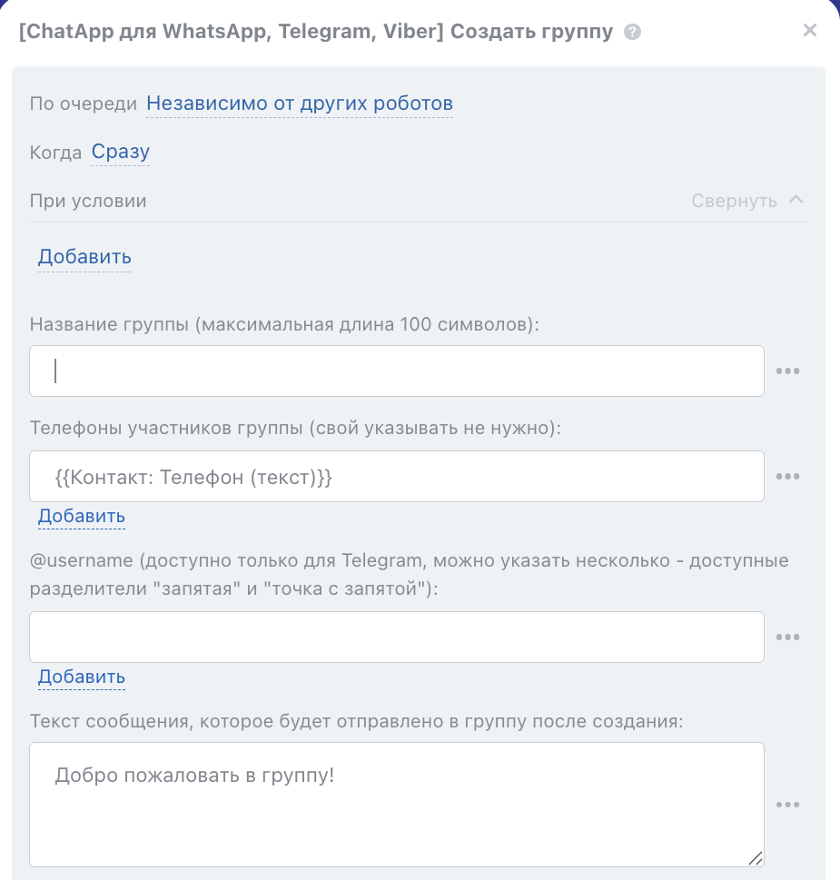Click the При условии section header
Viewport: 840px width, 880px height.
click(88, 201)
